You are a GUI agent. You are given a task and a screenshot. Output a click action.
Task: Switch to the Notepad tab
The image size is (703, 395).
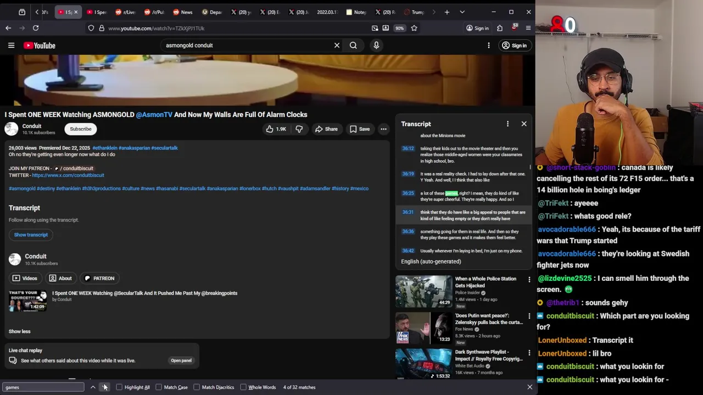click(356, 12)
